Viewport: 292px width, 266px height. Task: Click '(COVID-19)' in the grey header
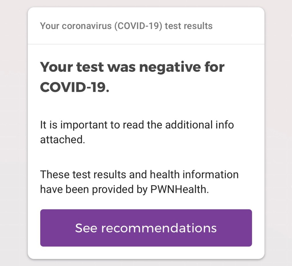139,26
